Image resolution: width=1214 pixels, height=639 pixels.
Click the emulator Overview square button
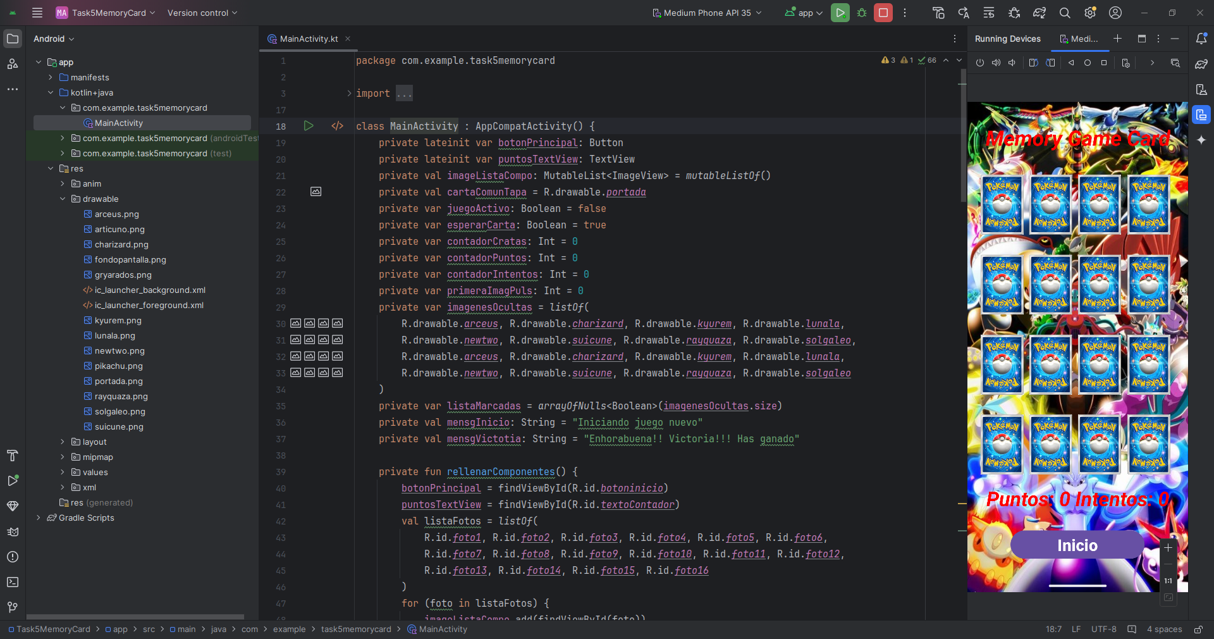pos(1104,63)
